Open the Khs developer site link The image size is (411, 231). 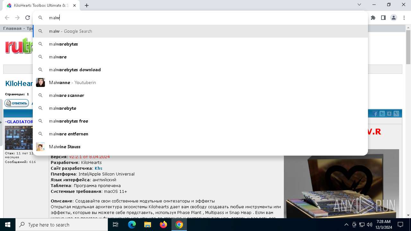[98, 168]
